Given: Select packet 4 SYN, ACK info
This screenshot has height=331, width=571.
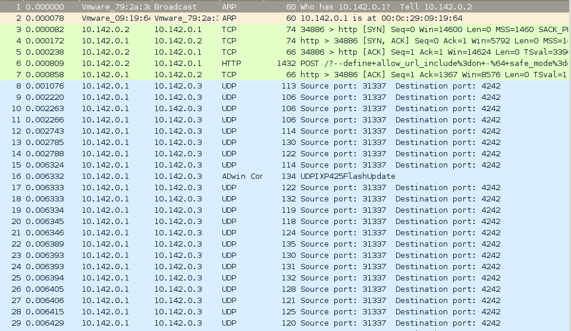Looking at the screenshot, I should point(434,40).
